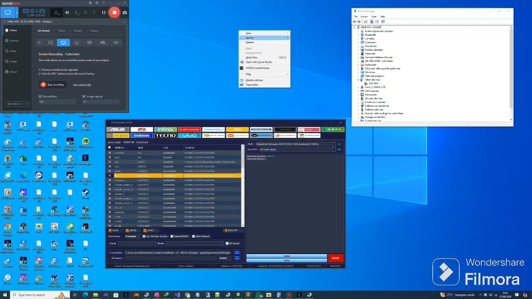This screenshot has width=532, height=299.
Task: Switch to Bandicam Videos tab
Action: pyautogui.click(x=62, y=31)
